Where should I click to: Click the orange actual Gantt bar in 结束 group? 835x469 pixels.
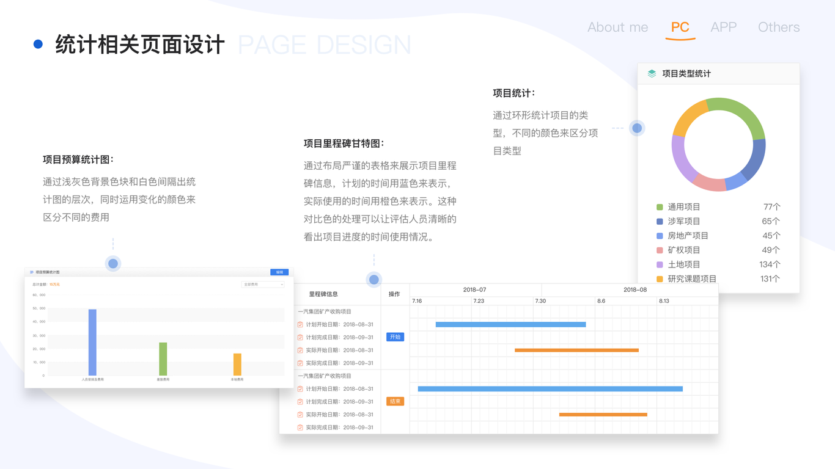tap(603, 414)
